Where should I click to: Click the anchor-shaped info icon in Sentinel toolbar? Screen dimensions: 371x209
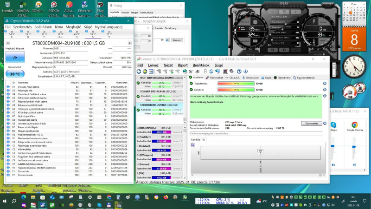[x=245, y=72]
